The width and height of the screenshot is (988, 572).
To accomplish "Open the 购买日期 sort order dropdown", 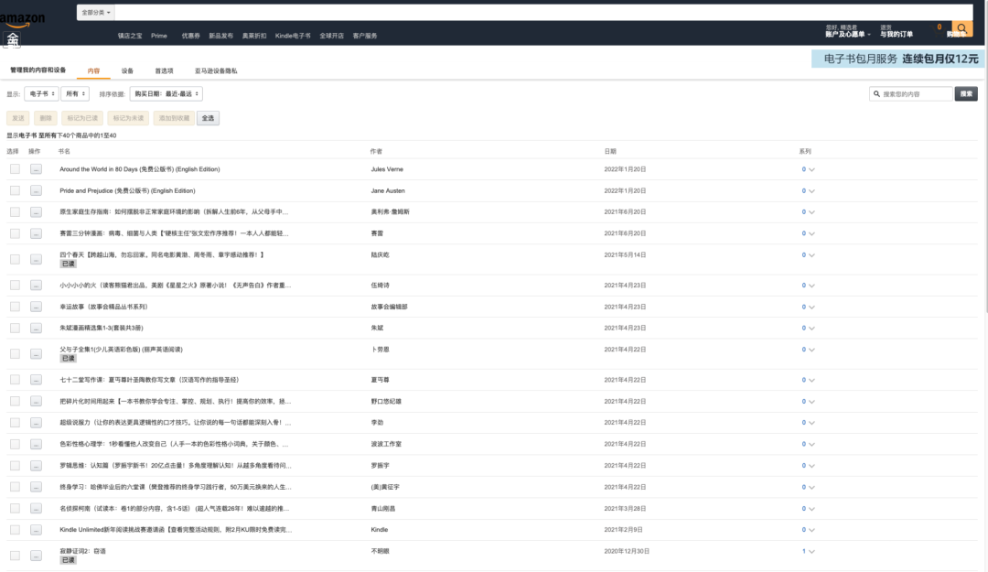I will tap(166, 94).
